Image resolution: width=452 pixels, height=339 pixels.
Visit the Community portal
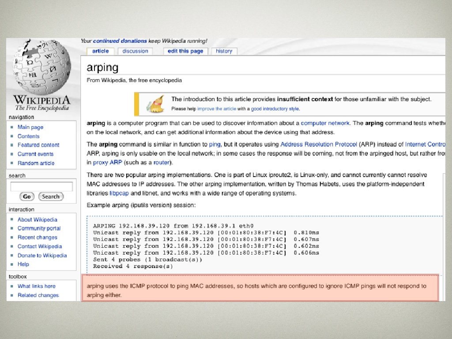[39, 228]
